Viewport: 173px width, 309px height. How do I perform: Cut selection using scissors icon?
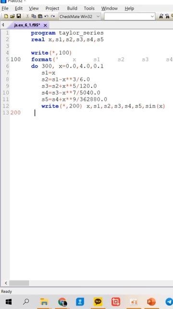tap(27, 16)
